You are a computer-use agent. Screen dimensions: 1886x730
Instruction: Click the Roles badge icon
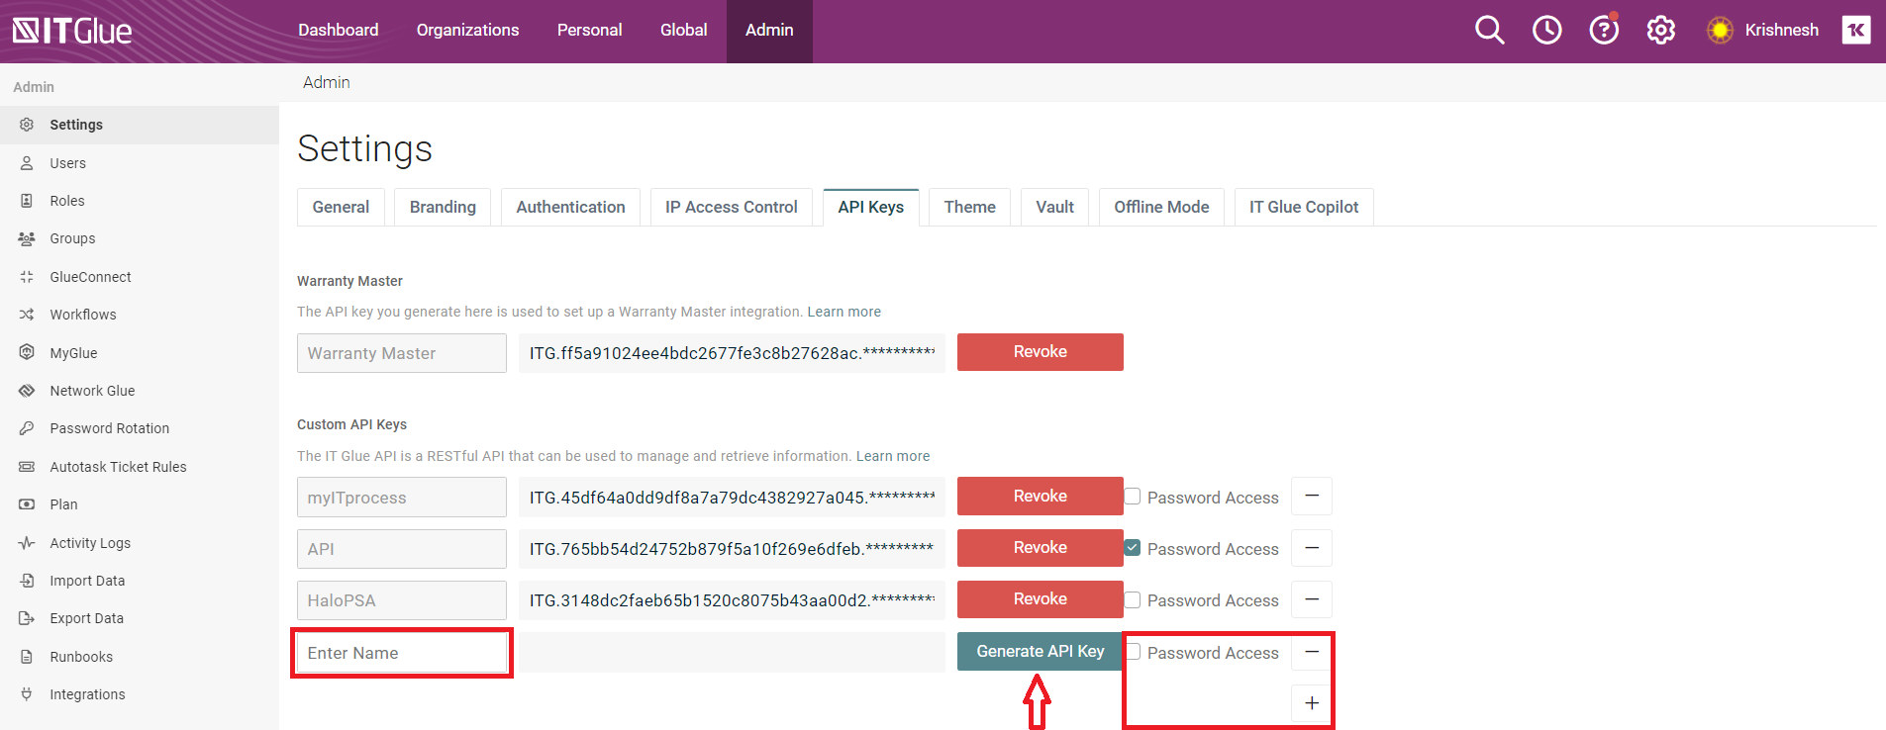[x=27, y=201]
